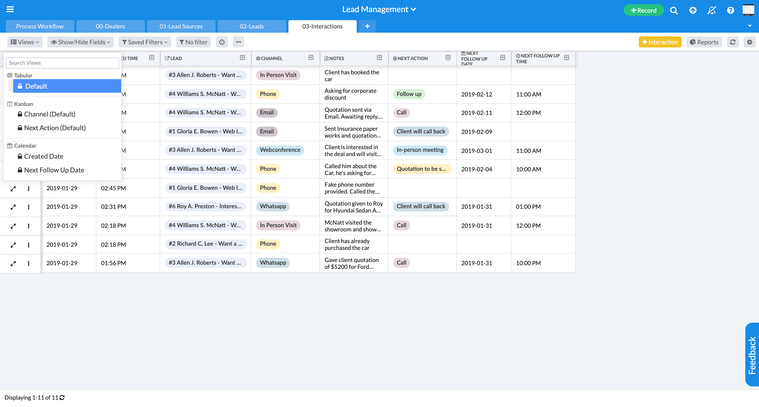Open lead #2 Richard C. Lee link
The image size is (759, 407).
point(205,244)
